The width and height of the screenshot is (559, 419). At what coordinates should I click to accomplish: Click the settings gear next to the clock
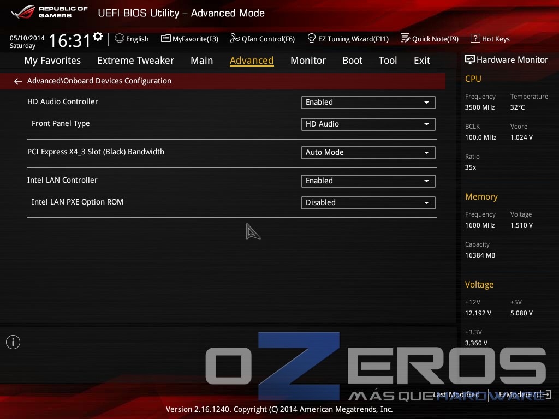(x=98, y=37)
